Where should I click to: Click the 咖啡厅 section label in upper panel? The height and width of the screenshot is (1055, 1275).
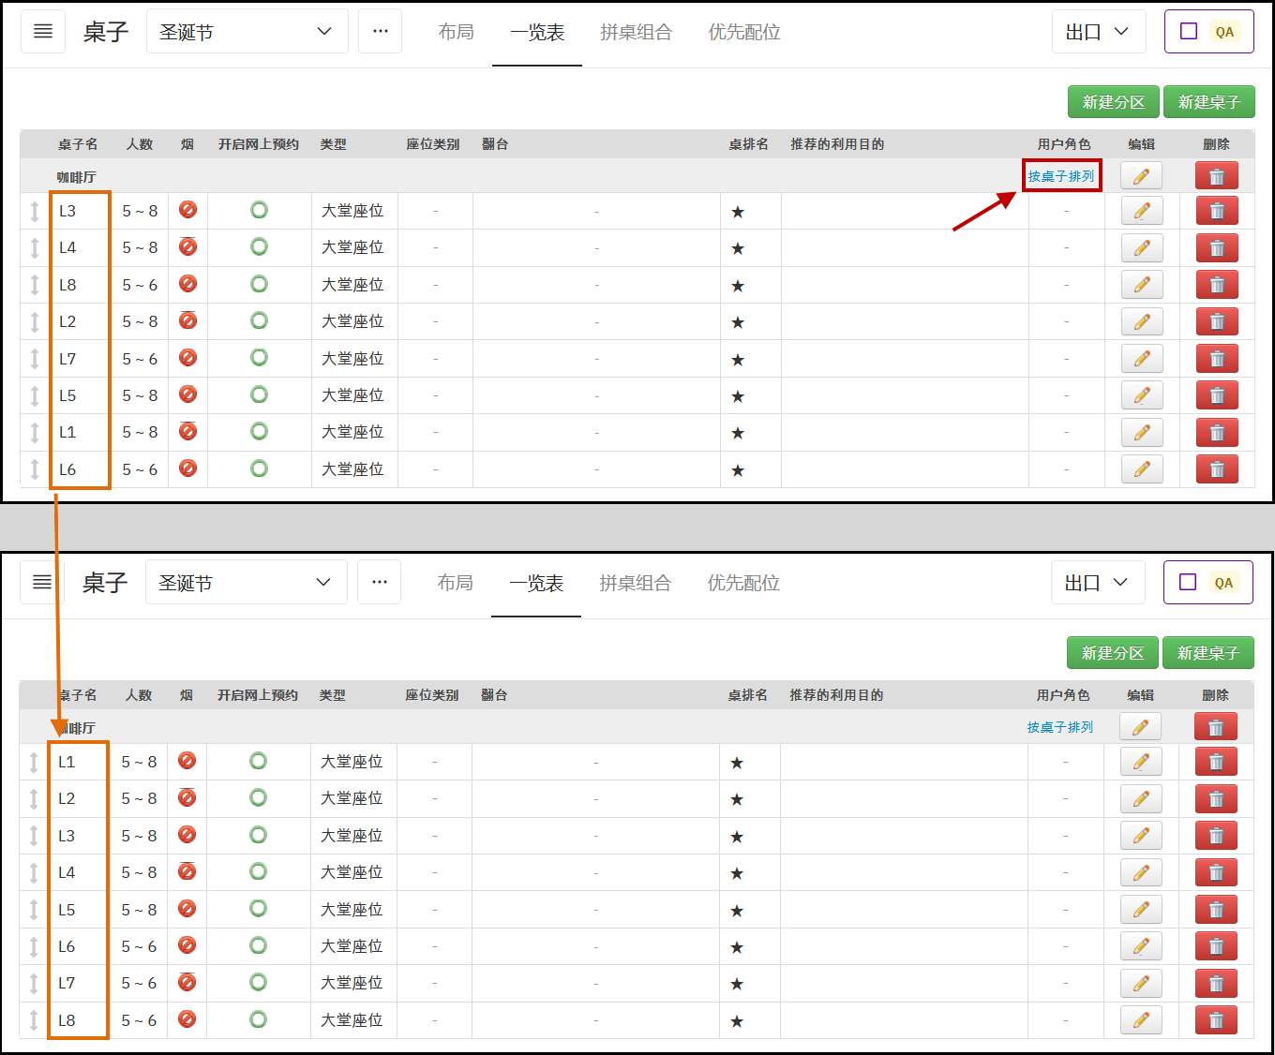click(76, 177)
